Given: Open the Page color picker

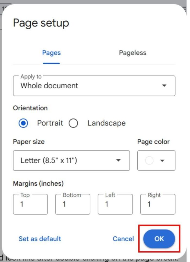Looking at the screenshot, I should point(156,161).
